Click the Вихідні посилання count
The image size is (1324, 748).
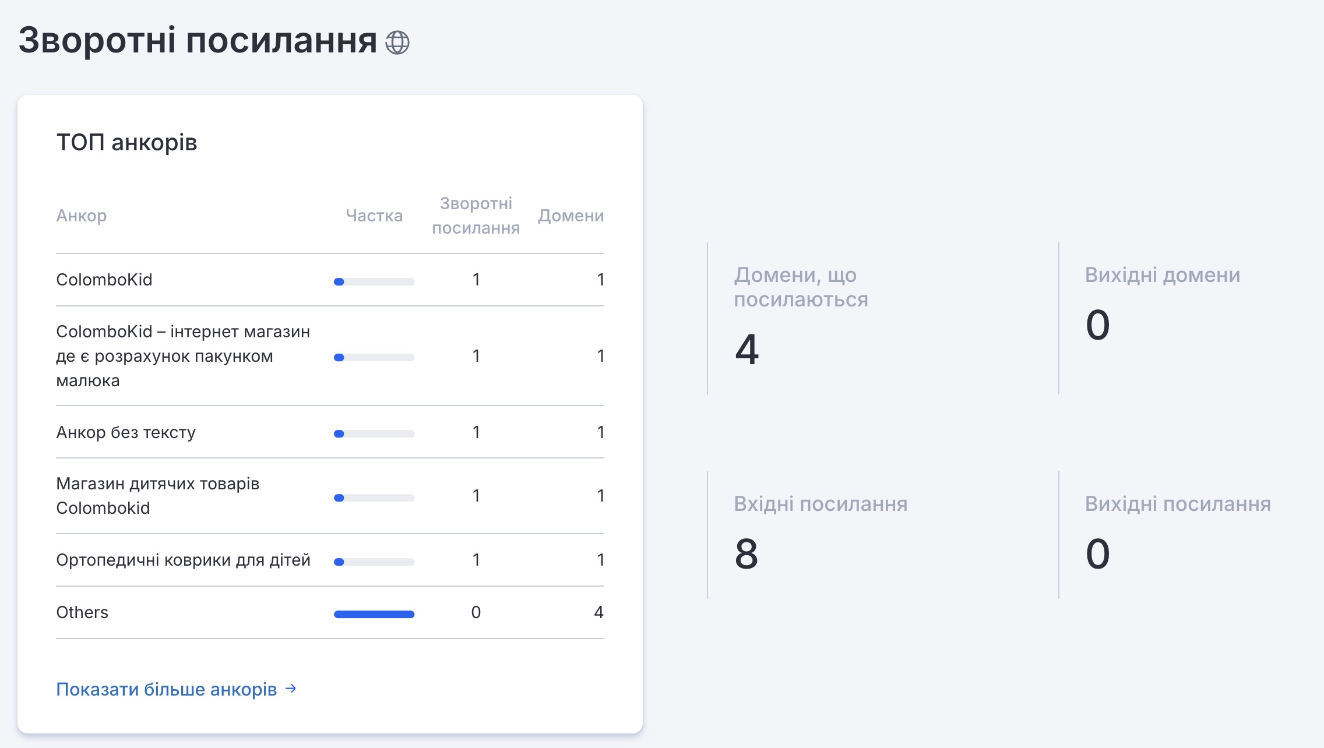point(1097,554)
